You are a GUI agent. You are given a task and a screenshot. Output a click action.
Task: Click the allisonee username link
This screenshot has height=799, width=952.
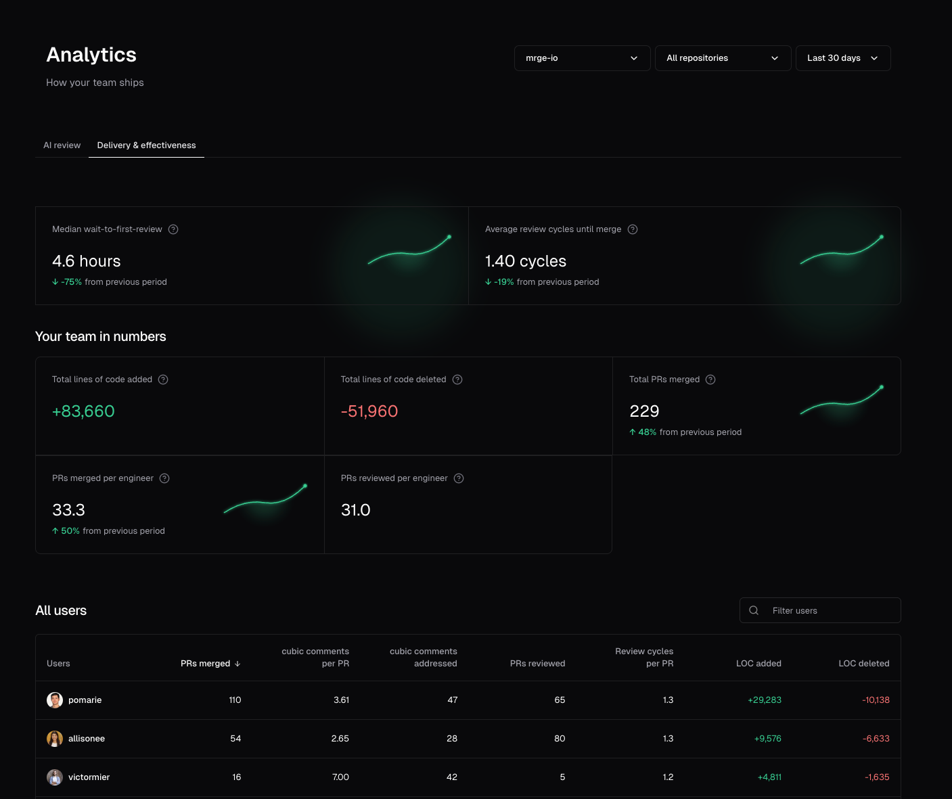(x=87, y=739)
